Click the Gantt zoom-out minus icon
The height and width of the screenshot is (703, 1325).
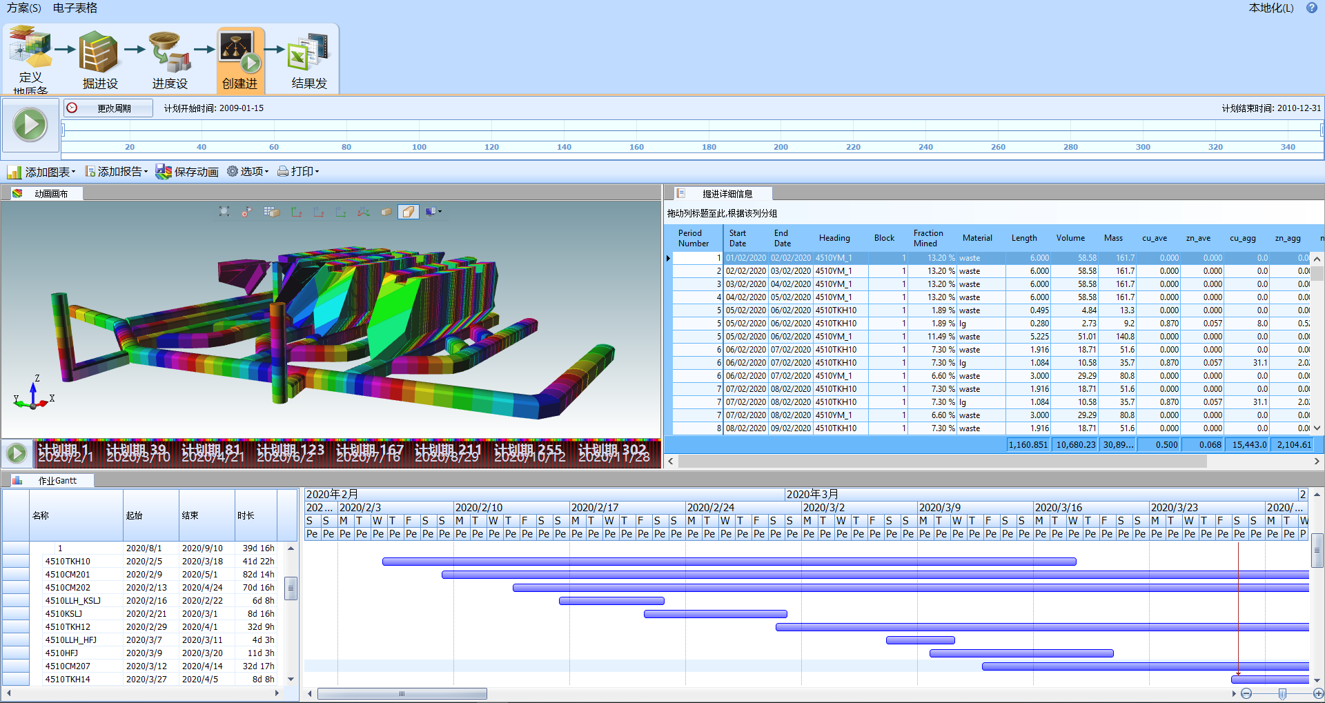pyautogui.click(x=1246, y=693)
